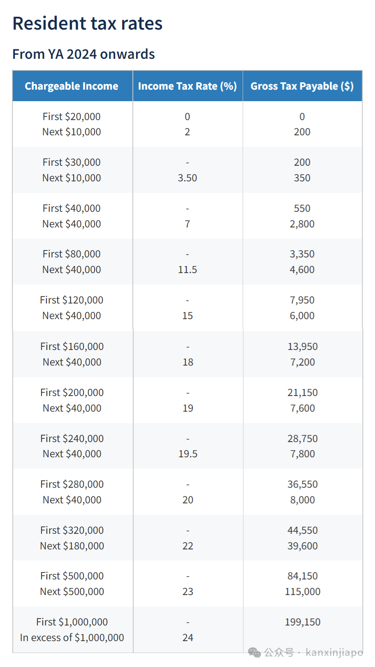Click the 19.5 rate value
The image size is (375, 667).
pyautogui.click(x=188, y=454)
